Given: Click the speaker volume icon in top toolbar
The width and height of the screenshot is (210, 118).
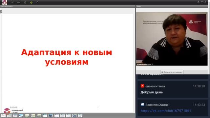Looking at the screenshot, I should [13, 2].
